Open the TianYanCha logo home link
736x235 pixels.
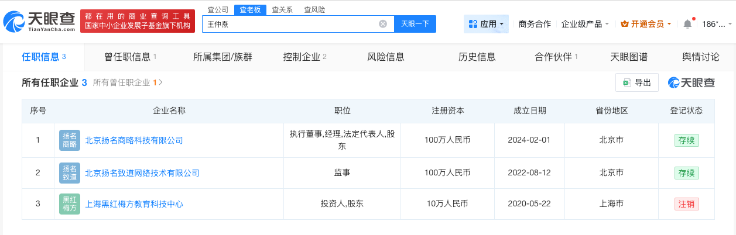pos(39,22)
